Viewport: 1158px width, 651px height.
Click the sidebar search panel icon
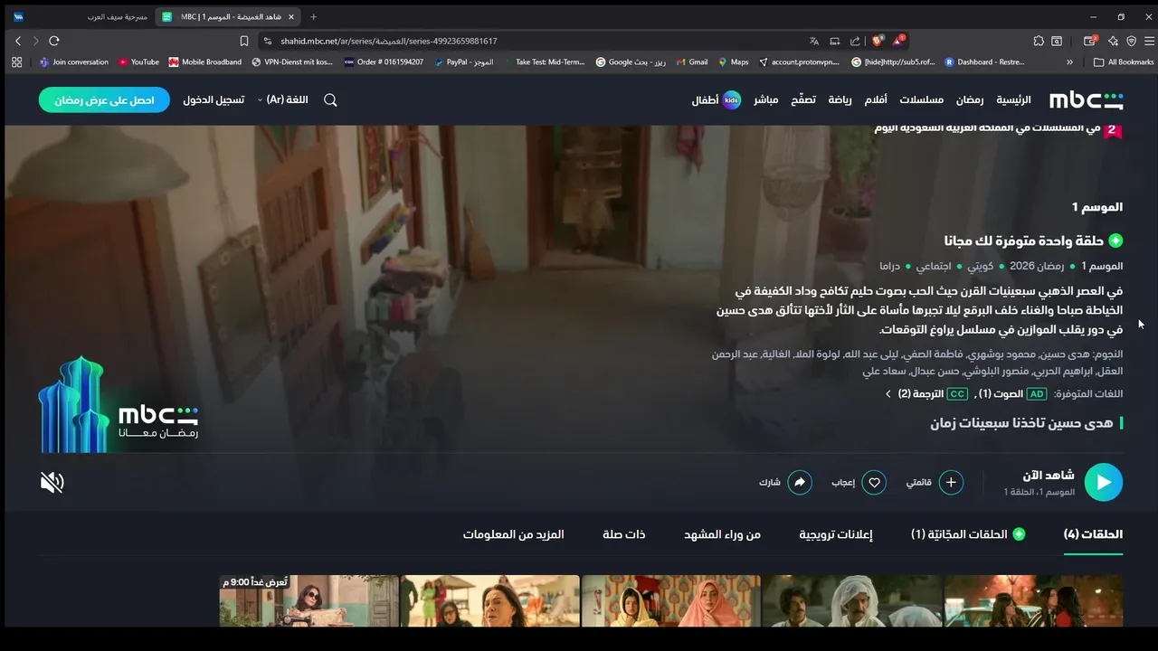(1057, 41)
